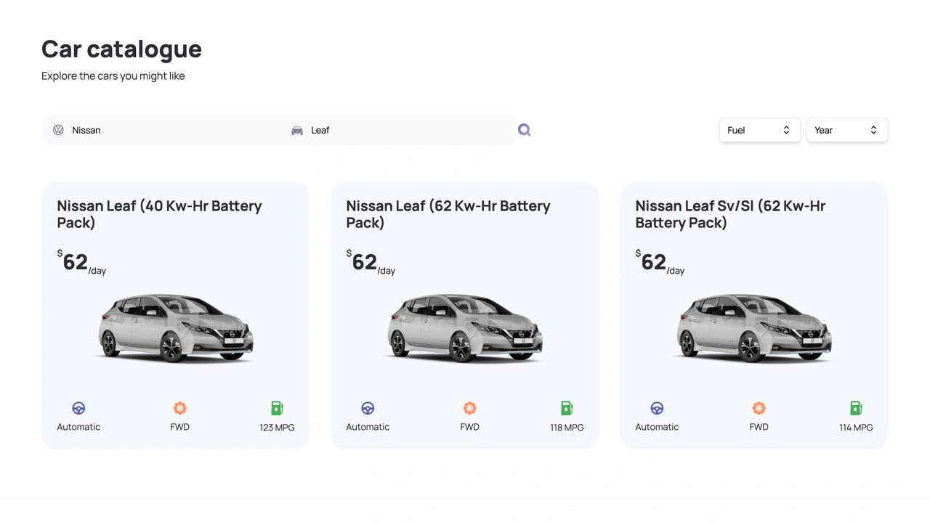The height and width of the screenshot is (522, 930).
Task: Click the first Nissan Leaf car image
Action: pos(176,327)
